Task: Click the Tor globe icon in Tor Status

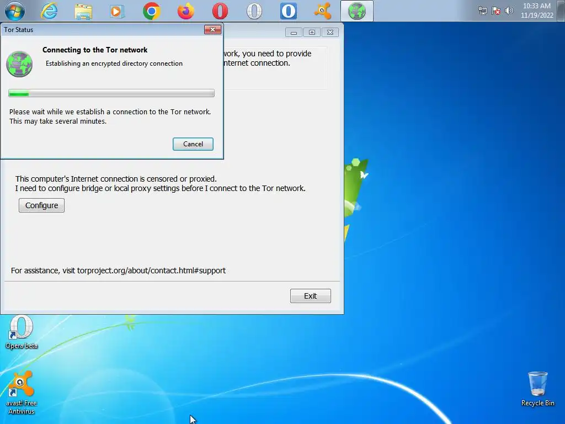Action: (19, 64)
